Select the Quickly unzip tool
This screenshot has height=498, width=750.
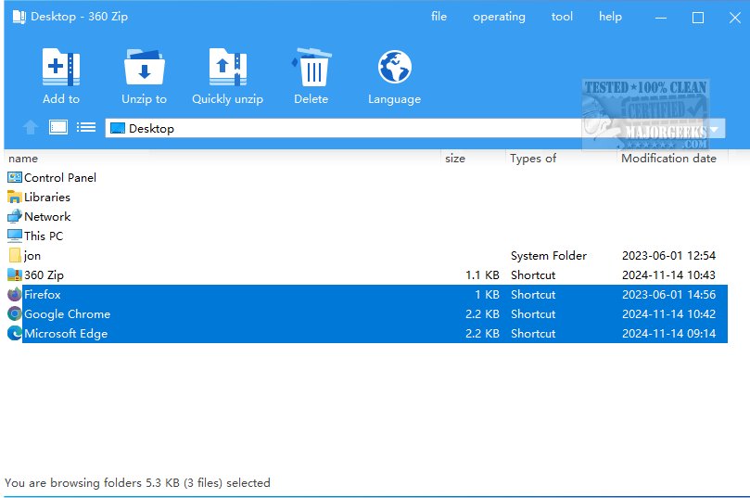point(227,69)
